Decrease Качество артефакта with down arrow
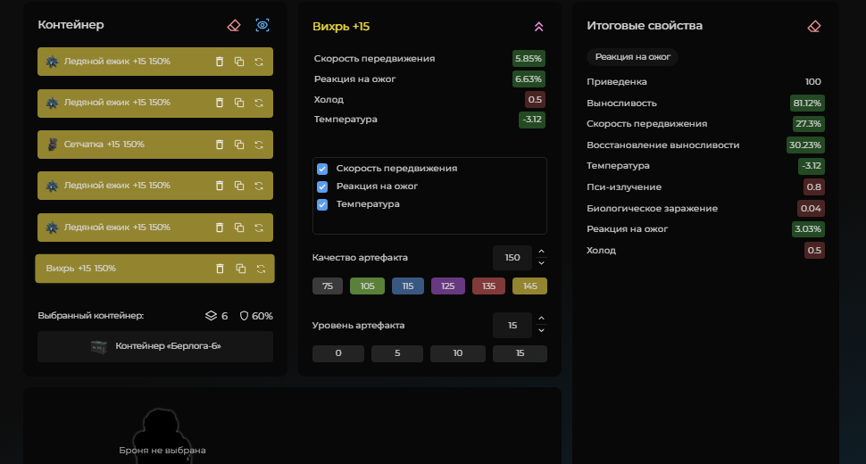The width and height of the screenshot is (866, 464). pos(541,263)
